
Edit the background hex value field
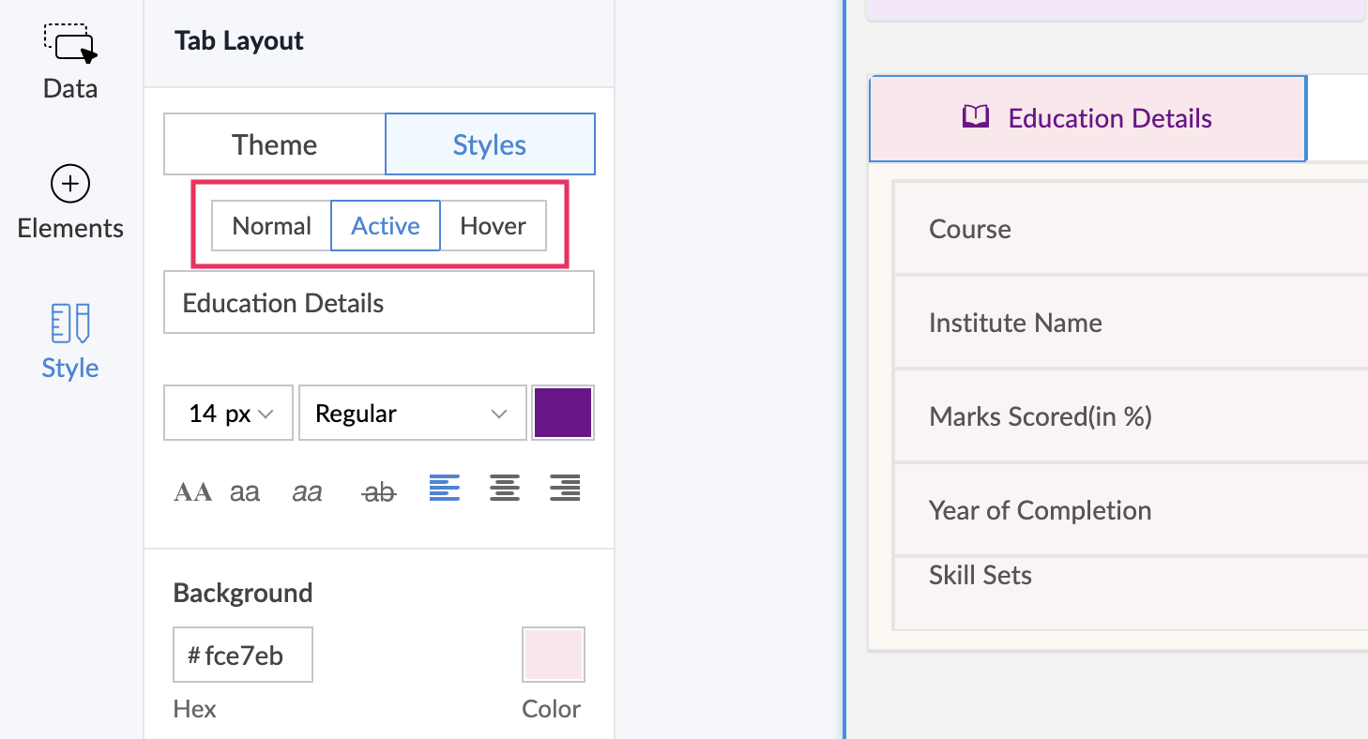coord(244,656)
